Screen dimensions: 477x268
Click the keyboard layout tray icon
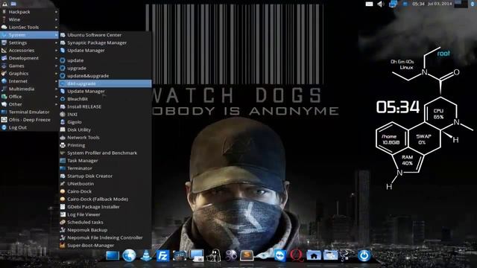coord(369,4)
